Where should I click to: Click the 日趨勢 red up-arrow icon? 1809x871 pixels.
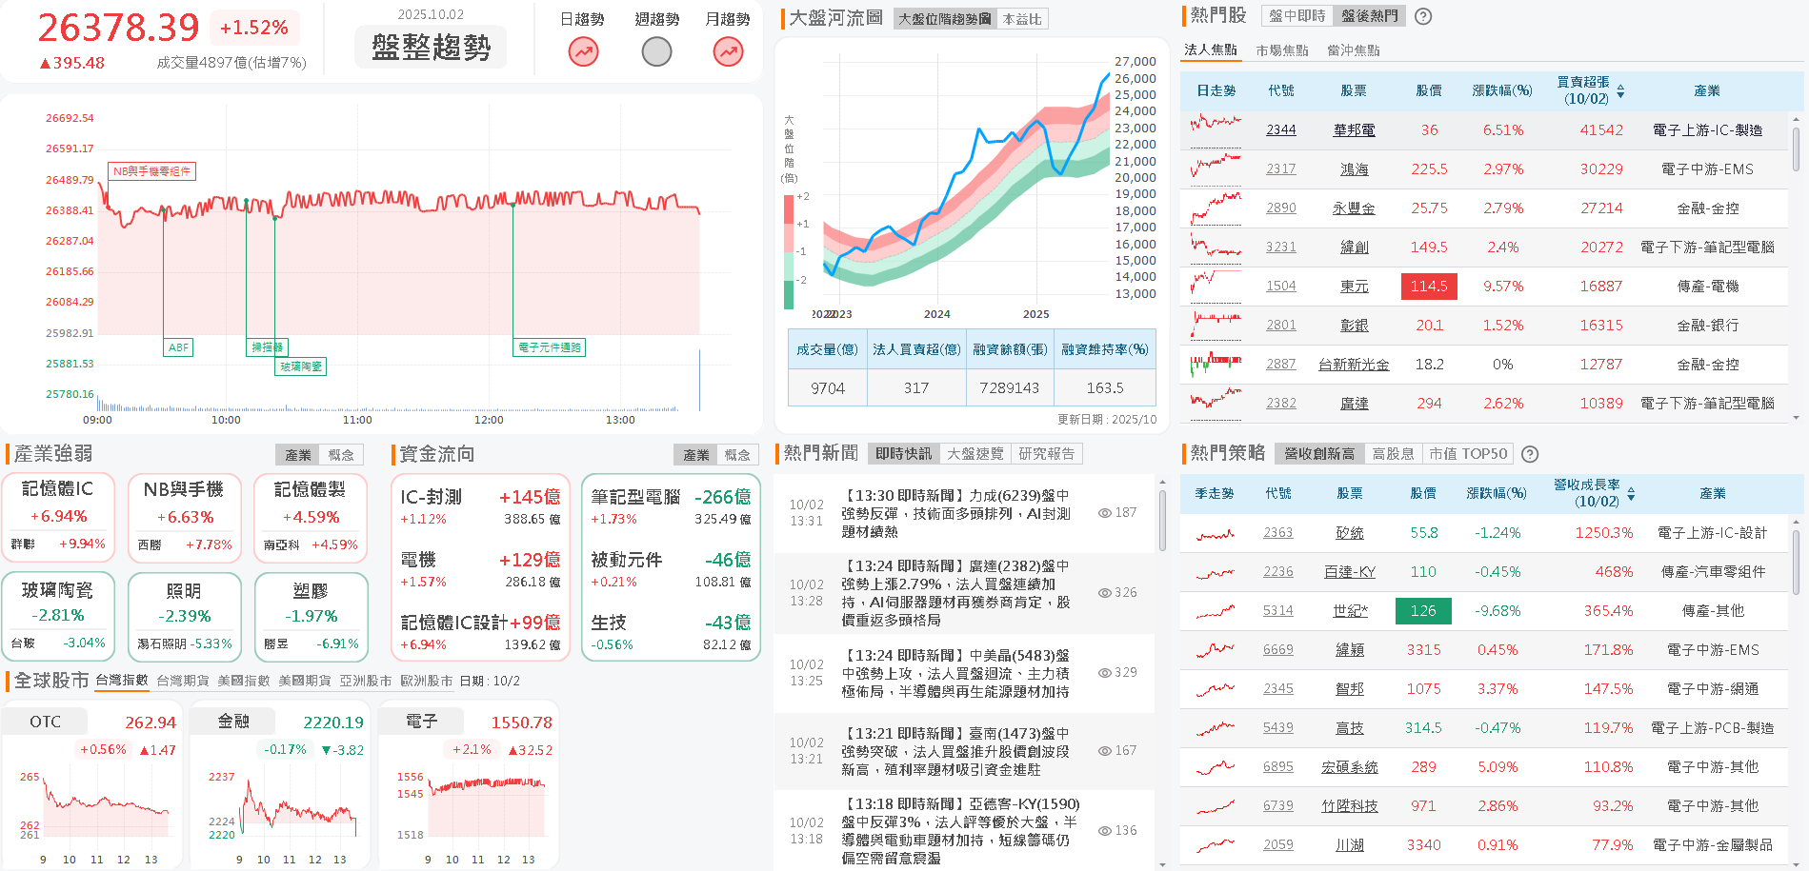[x=583, y=51]
